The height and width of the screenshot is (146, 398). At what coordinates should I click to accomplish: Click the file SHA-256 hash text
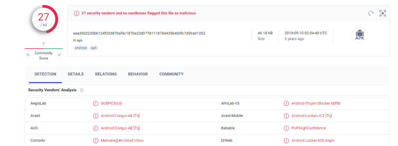coord(139,33)
